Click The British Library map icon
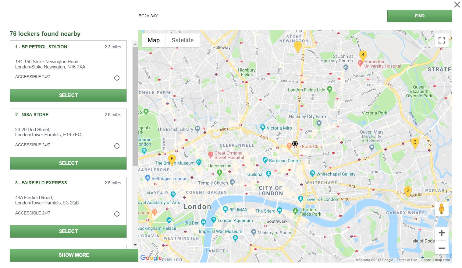 197,129
